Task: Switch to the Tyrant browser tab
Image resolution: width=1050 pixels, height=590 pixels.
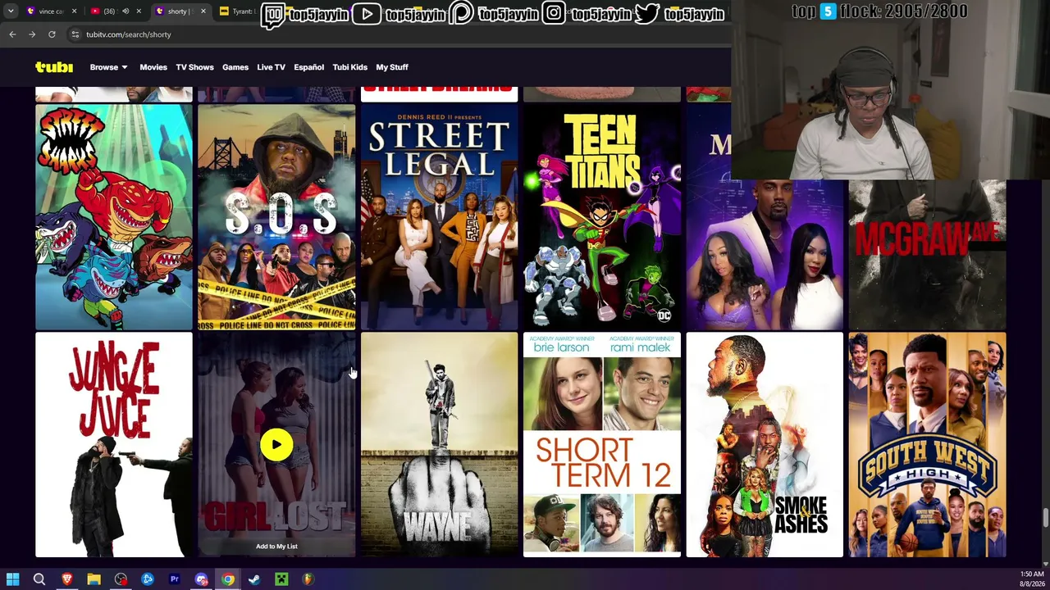Action: [x=237, y=11]
